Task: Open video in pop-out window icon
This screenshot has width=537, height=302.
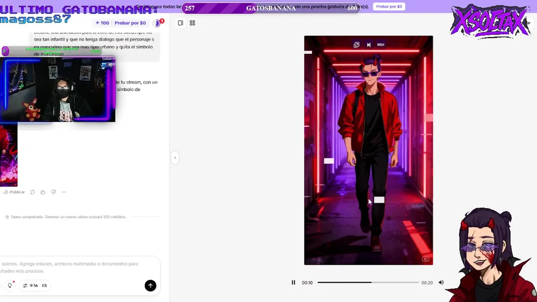Action: click(x=356, y=45)
